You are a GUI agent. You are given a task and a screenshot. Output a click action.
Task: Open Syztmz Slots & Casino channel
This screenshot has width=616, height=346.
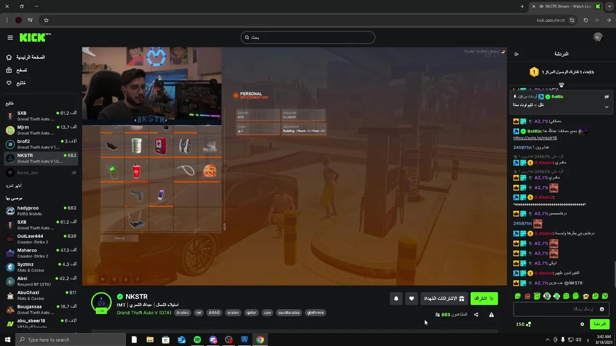[41, 267]
